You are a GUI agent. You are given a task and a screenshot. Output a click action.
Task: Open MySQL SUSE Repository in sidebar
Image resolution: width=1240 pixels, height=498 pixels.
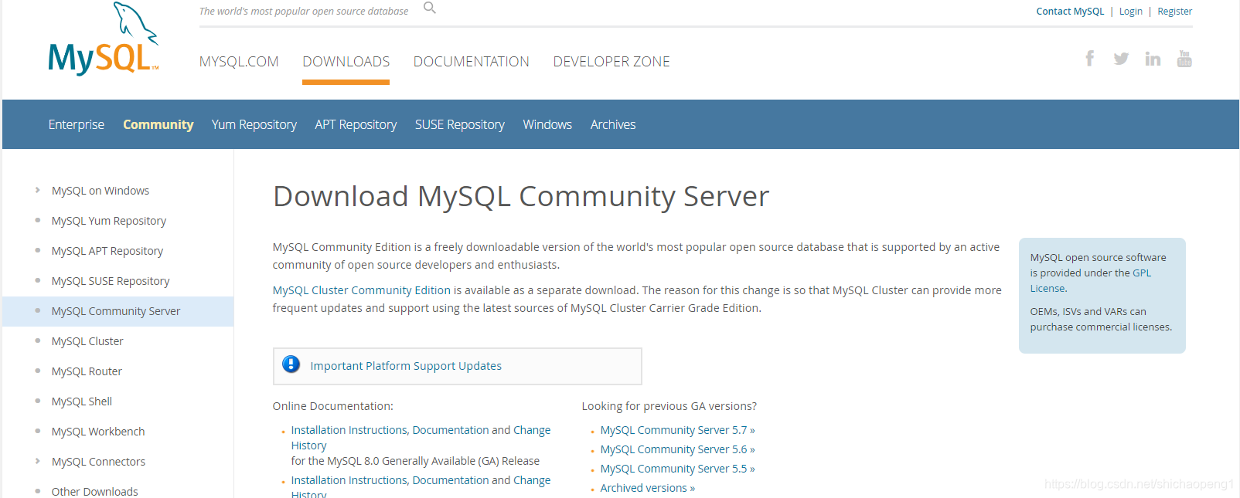pos(111,281)
